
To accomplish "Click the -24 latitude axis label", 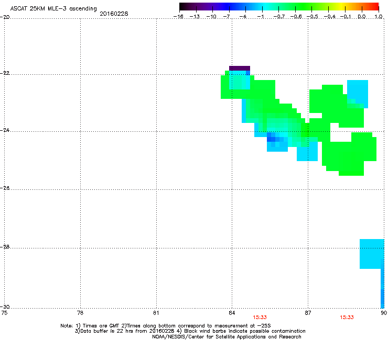I will [x=5, y=130].
